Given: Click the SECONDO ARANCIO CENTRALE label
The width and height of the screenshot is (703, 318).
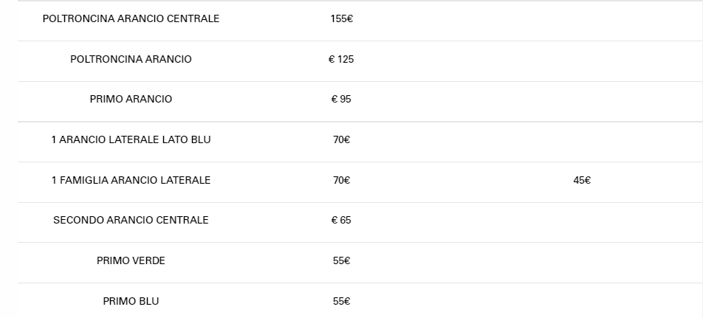Looking at the screenshot, I should pyautogui.click(x=131, y=220).
